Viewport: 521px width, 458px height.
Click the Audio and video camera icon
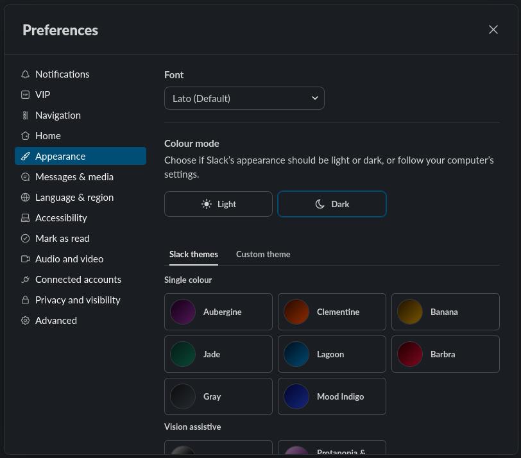(x=25, y=259)
